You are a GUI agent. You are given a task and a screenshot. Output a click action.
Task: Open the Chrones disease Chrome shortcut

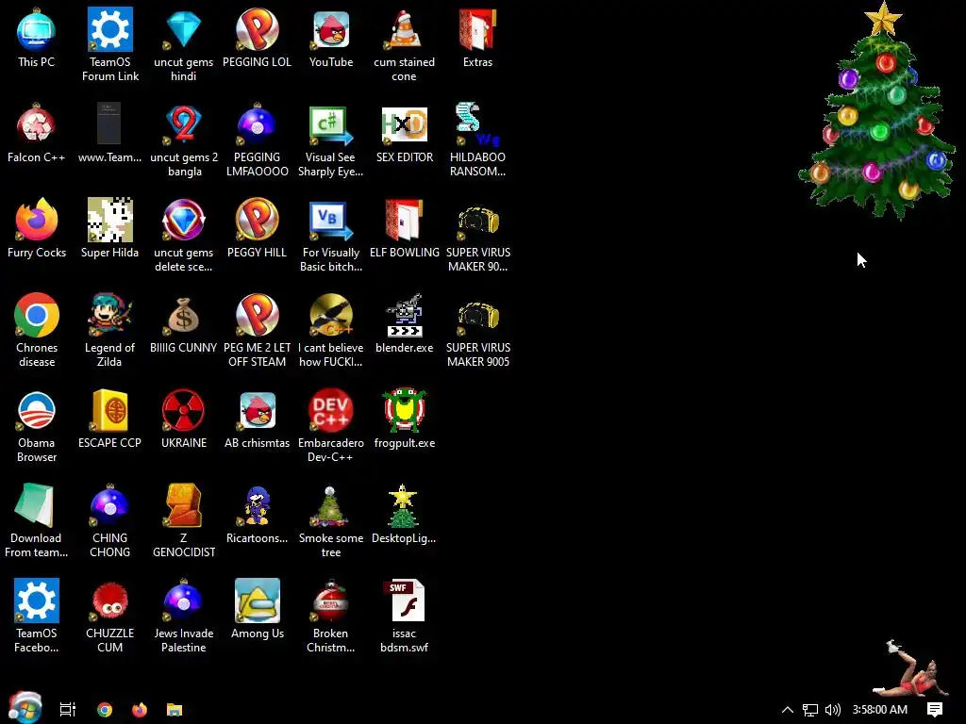pyautogui.click(x=37, y=331)
